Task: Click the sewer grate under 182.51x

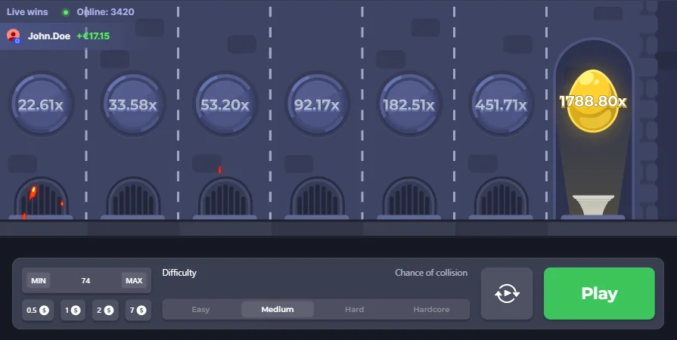Action: tap(409, 199)
